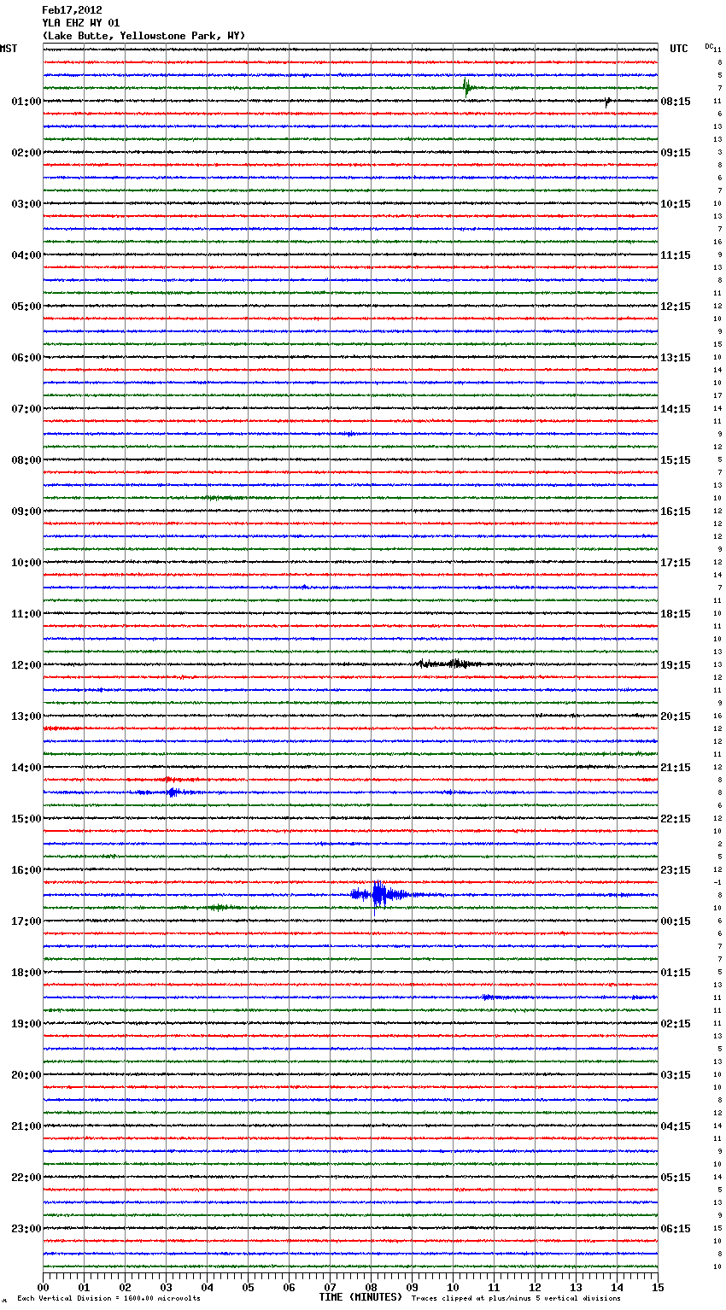Click the 00:15 UTC time label
726x1310 pixels.
click(676, 921)
